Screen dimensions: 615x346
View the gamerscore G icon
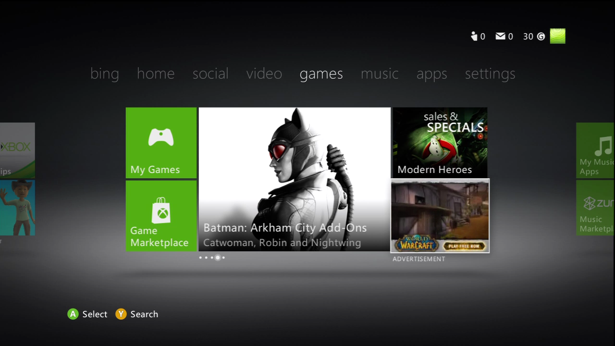(541, 37)
